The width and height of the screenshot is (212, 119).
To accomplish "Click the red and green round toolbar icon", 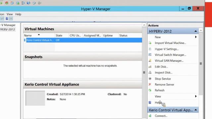I will pos(7,3).
